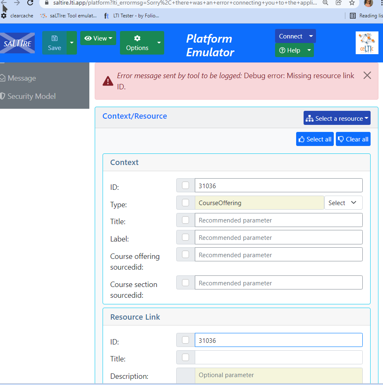
Task: Click the ceLTIc logo image
Action: click(x=367, y=43)
